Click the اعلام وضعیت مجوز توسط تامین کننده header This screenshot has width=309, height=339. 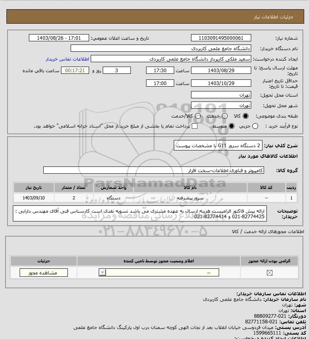click(x=159, y=261)
